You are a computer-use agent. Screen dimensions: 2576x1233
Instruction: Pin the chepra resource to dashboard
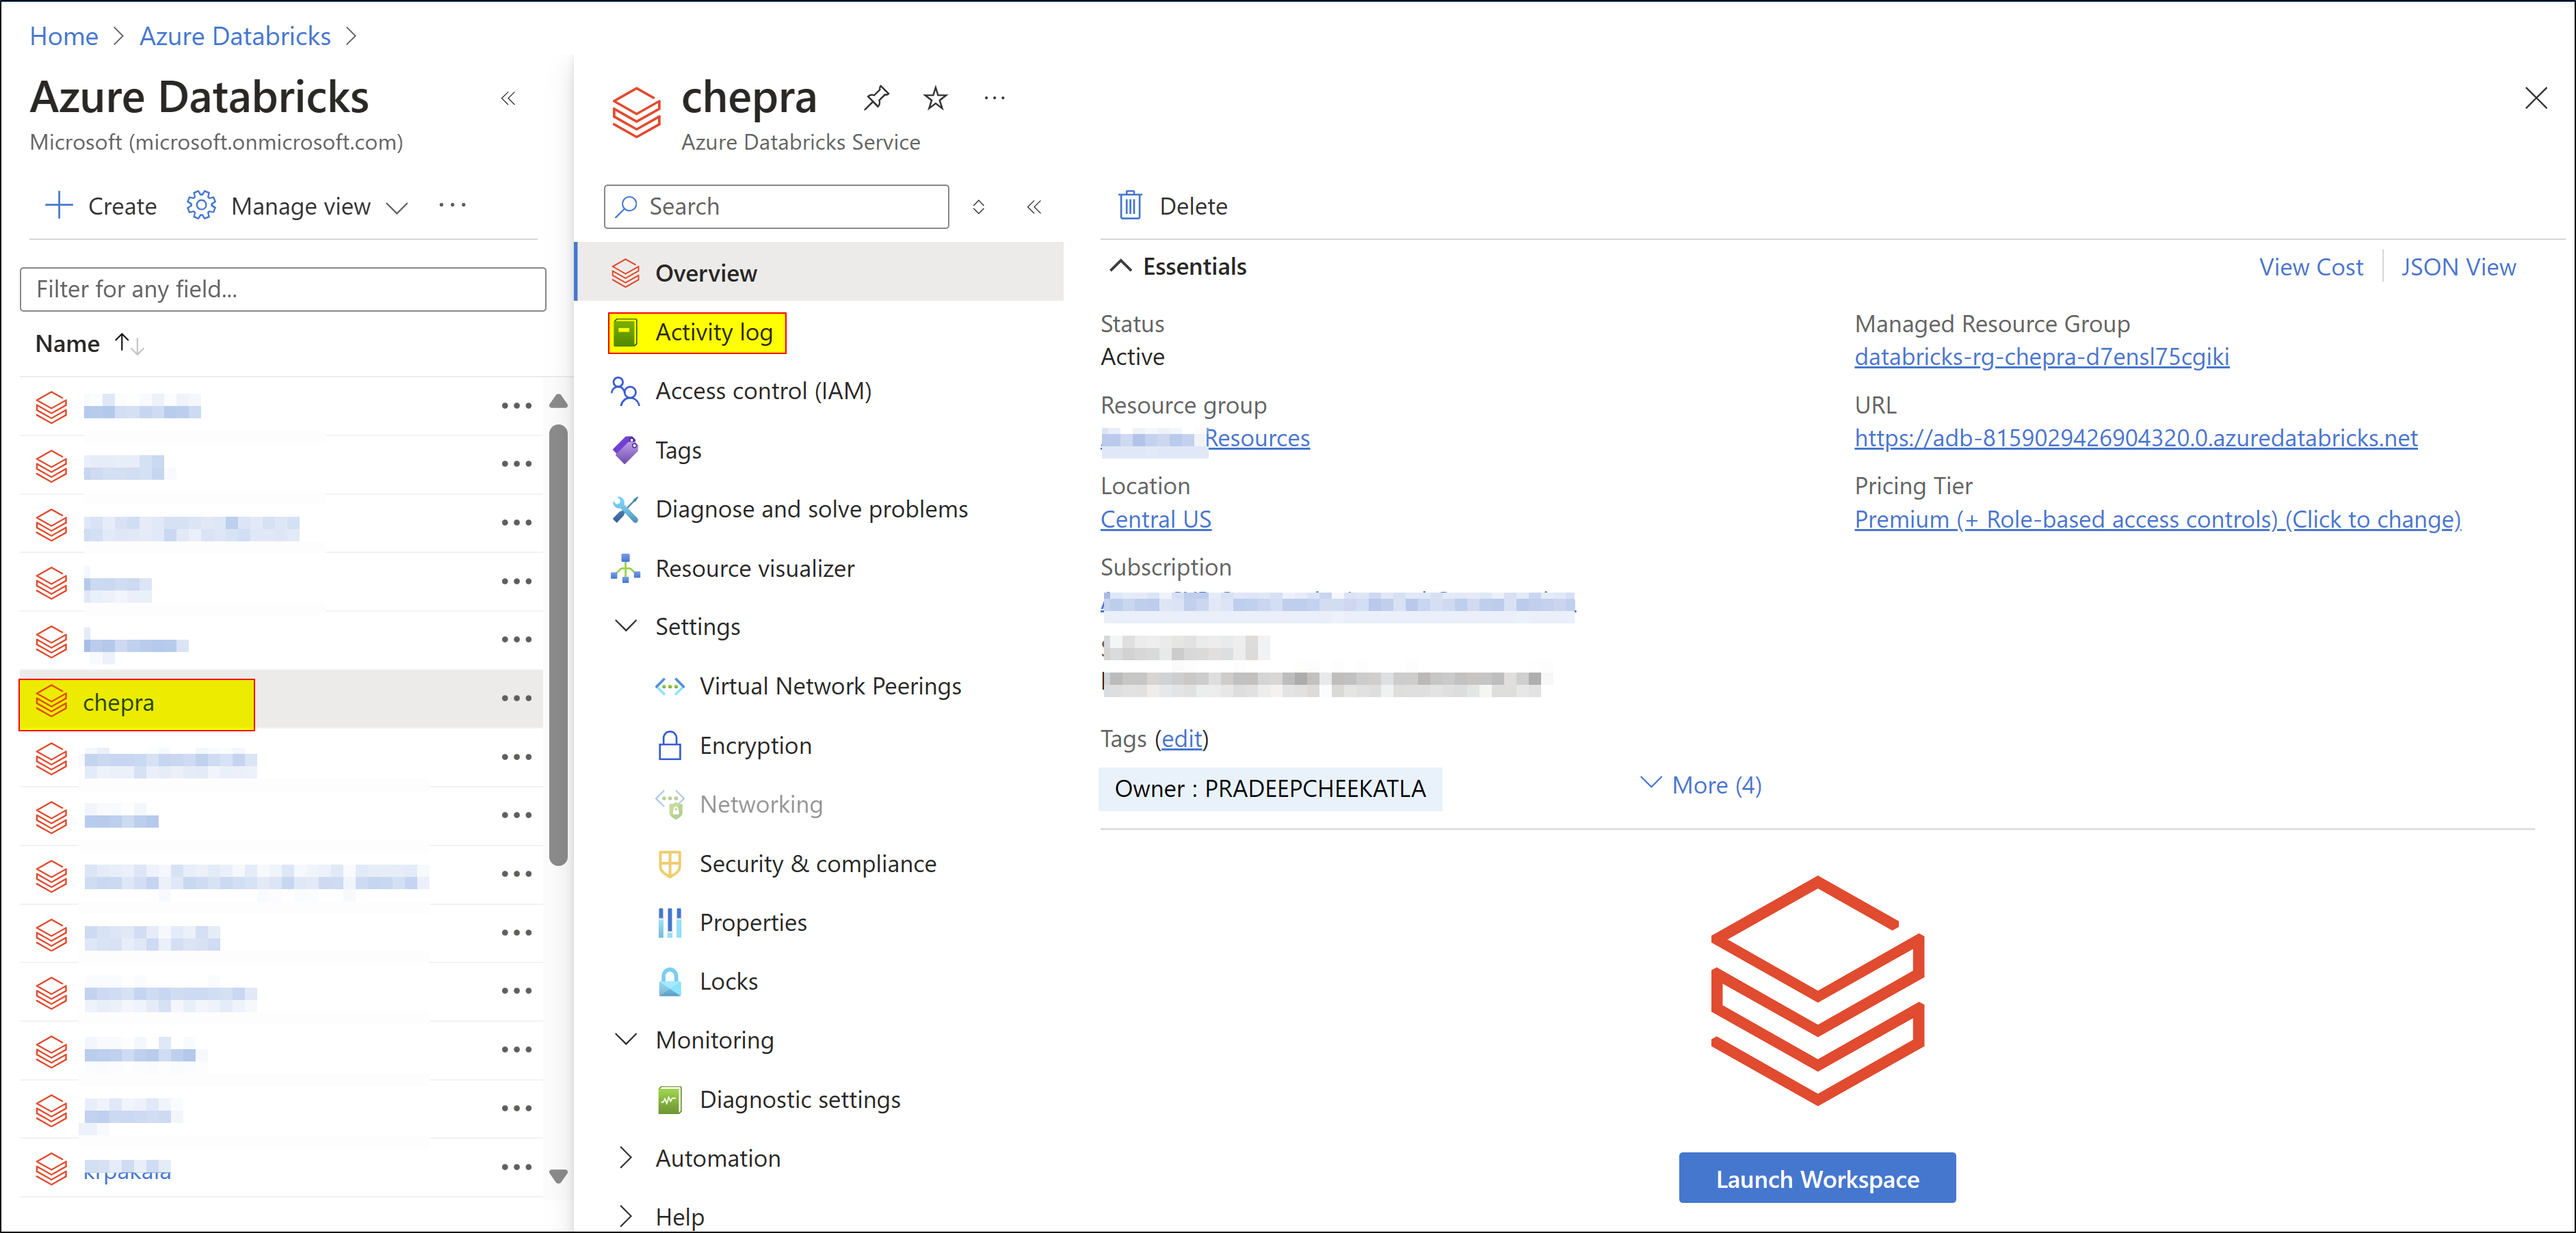pyautogui.click(x=876, y=98)
